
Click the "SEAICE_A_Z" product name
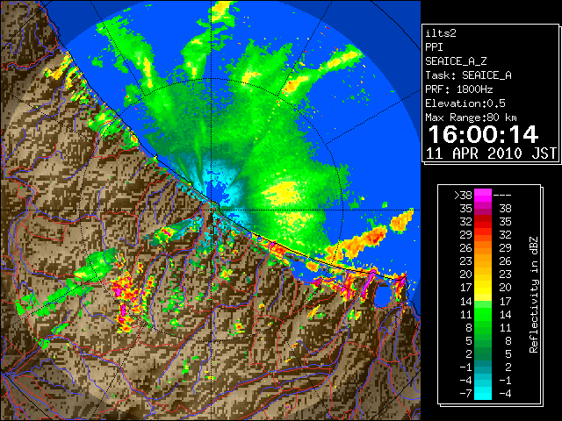(456, 61)
